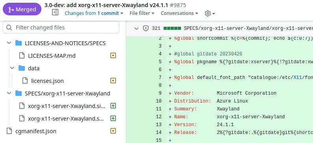The height and width of the screenshot is (143, 313).
Task: Open the xorg-x11-server-Xwayland.s... spec file
Action: click(x=66, y=119)
